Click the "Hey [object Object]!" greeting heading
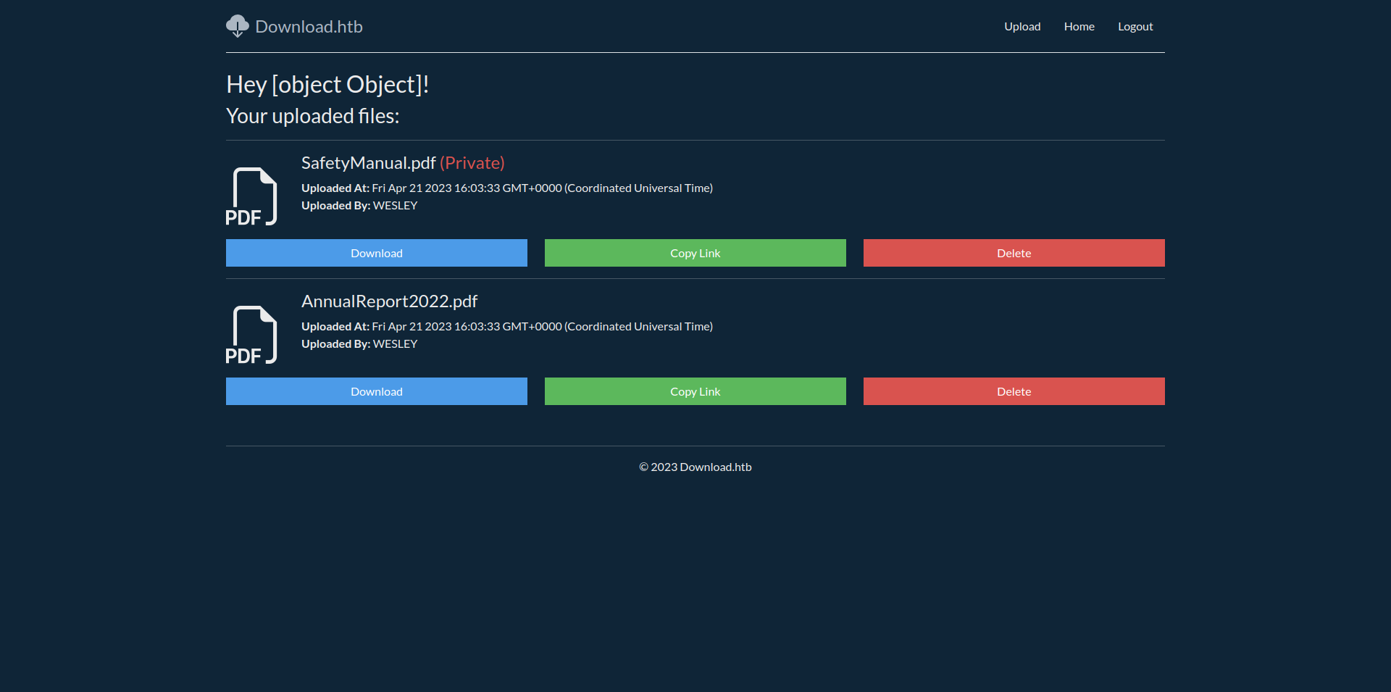1391x692 pixels. pyautogui.click(x=327, y=85)
